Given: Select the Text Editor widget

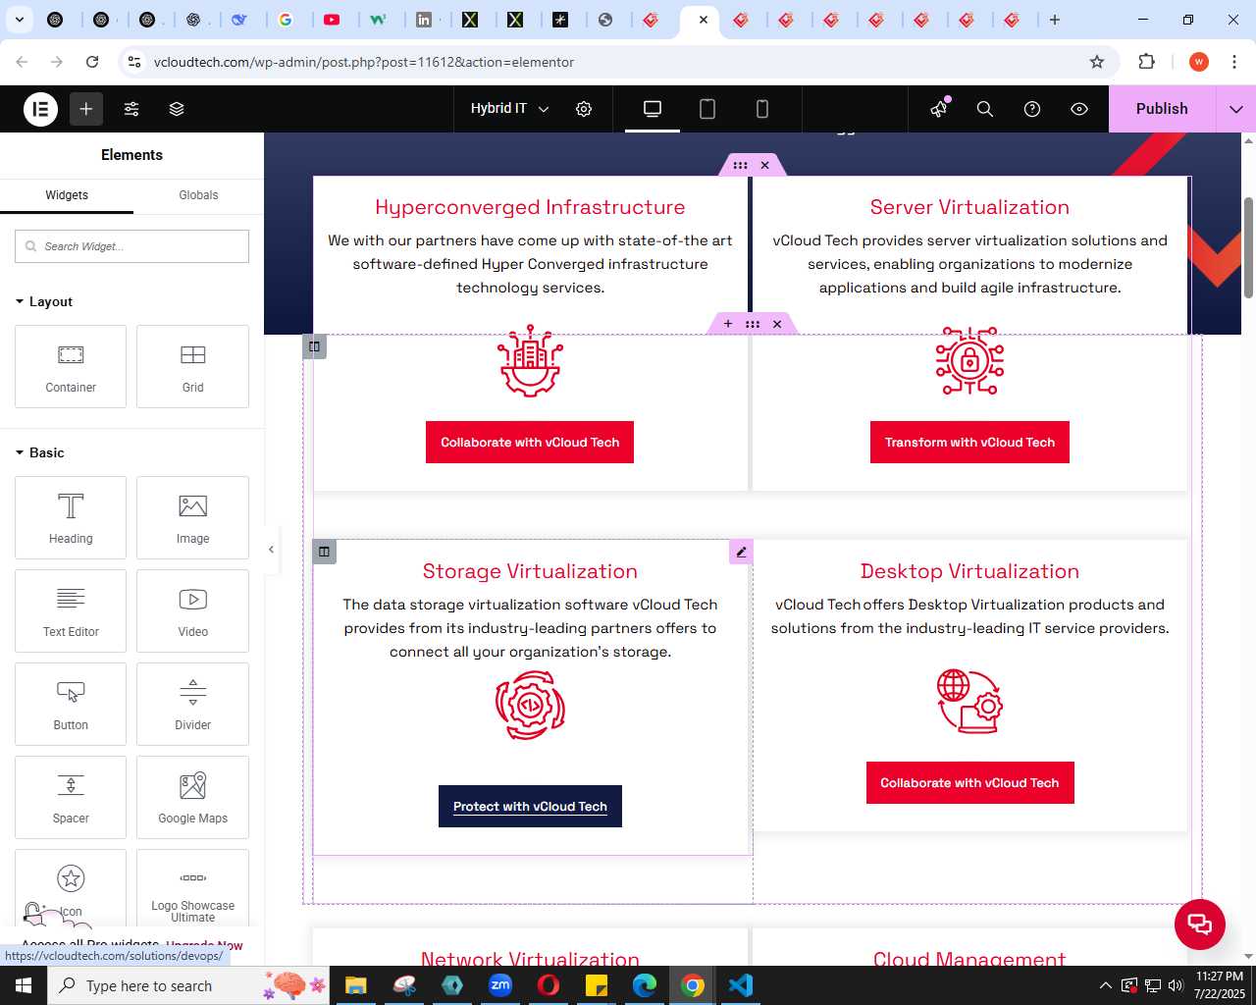Looking at the screenshot, I should 71,610.
